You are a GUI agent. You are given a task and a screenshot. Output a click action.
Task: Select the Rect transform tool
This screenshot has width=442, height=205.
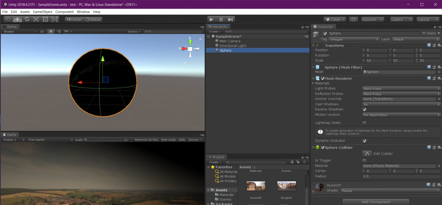coord(45,19)
